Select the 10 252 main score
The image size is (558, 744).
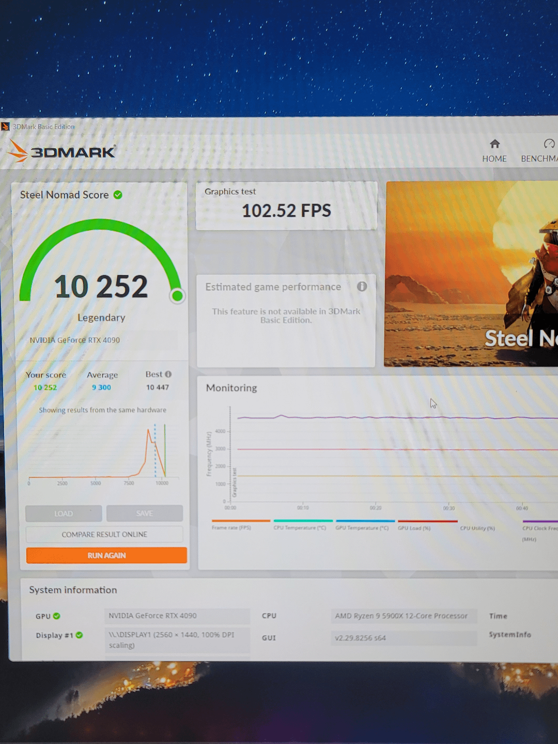pos(101,286)
